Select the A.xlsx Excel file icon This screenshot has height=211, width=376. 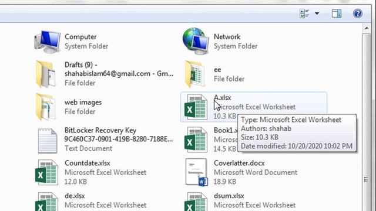point(196,107)
